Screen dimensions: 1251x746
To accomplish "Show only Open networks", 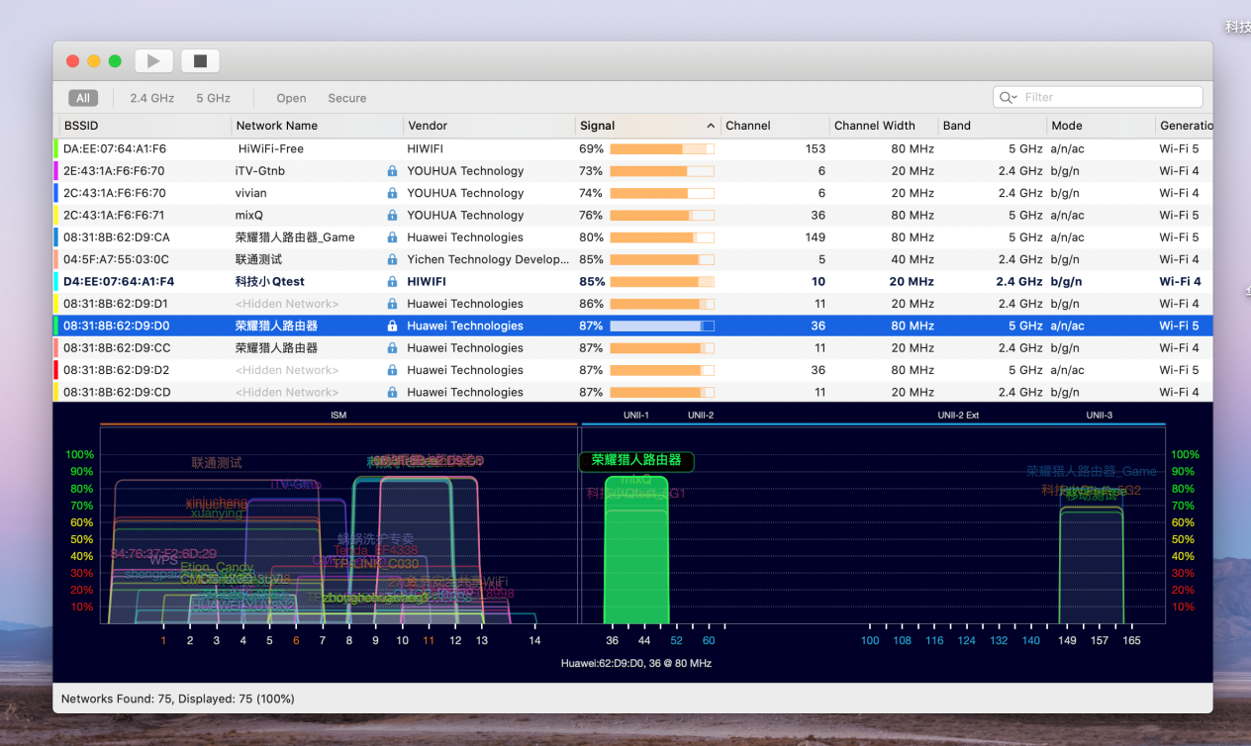I will 291,98.
